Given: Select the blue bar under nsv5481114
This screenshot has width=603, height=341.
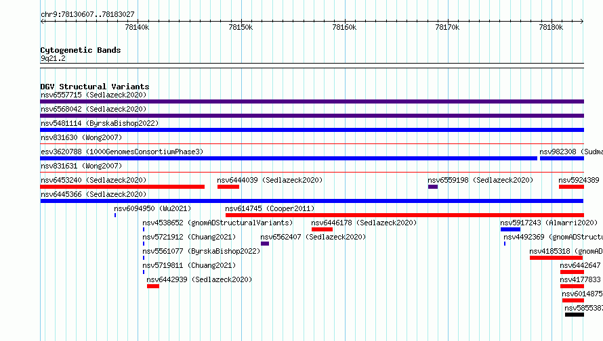Looking at the screenshot, I should click(x=312, y=130).
